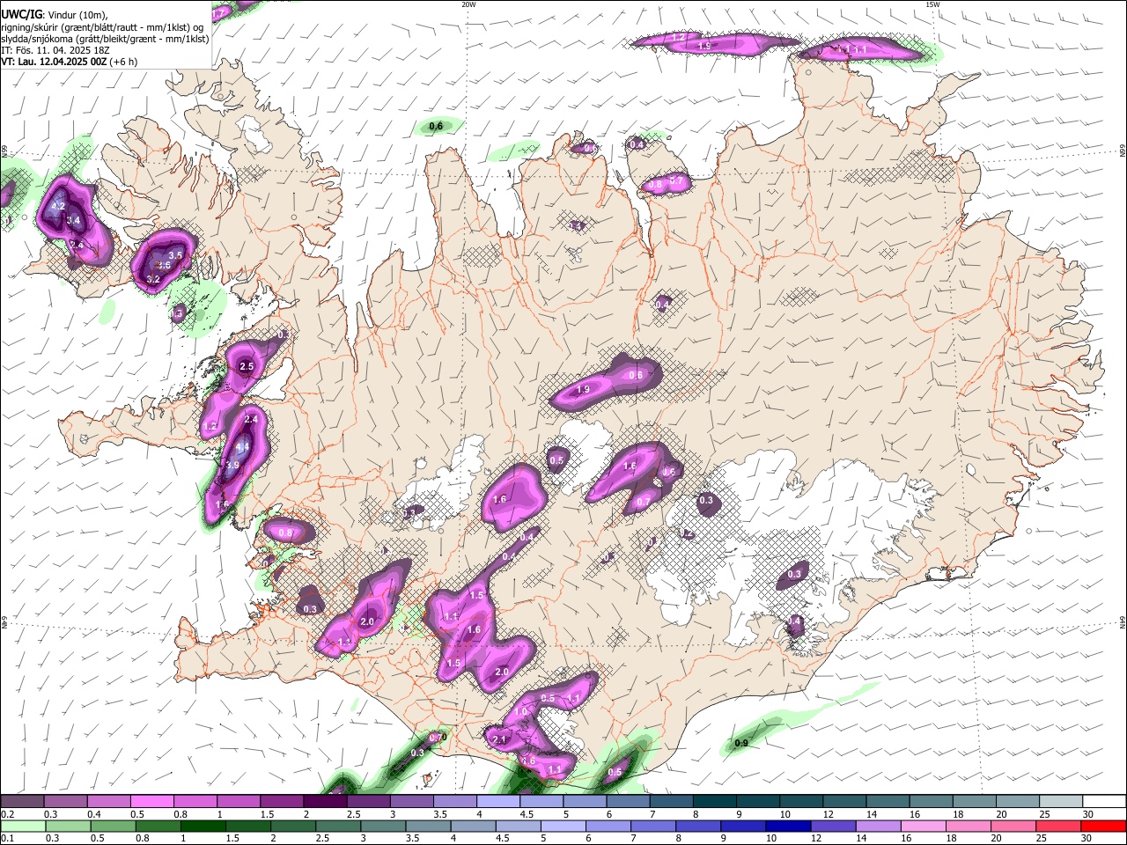
Task: Click the darkest purple legend swatch between 2 and 2.5
Action: tap(325, 801)
